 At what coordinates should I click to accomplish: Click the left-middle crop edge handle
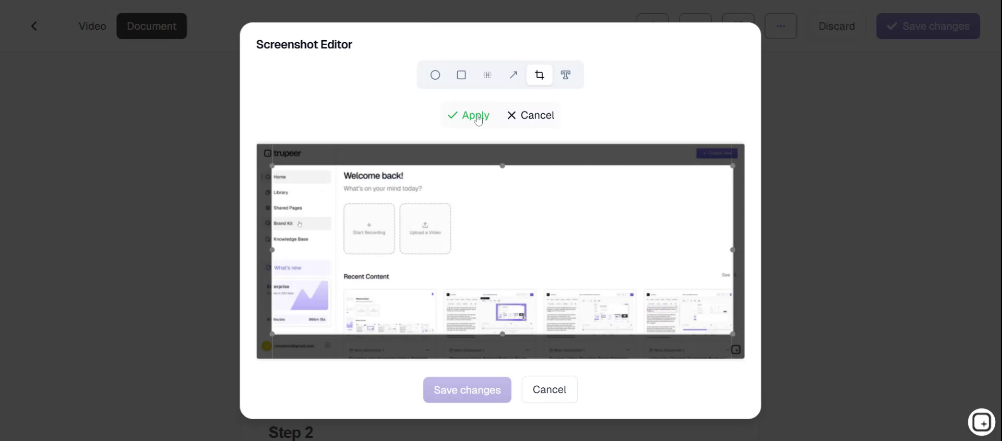coord(272,250)
